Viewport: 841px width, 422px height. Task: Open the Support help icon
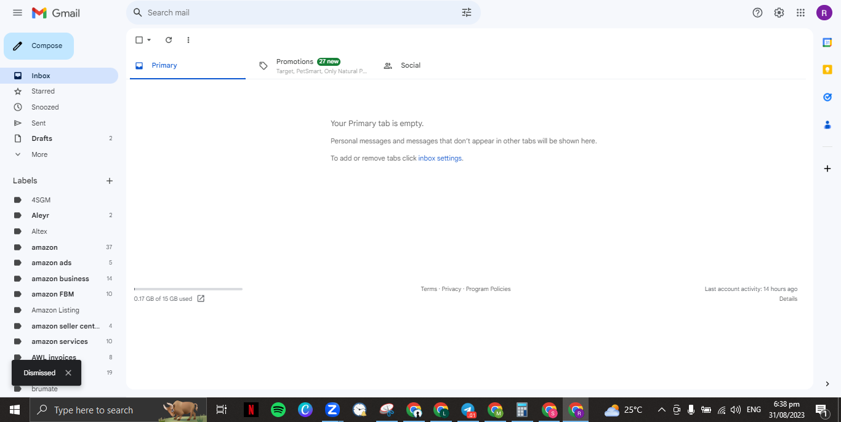pyautogui.click(x=758, y=12)
